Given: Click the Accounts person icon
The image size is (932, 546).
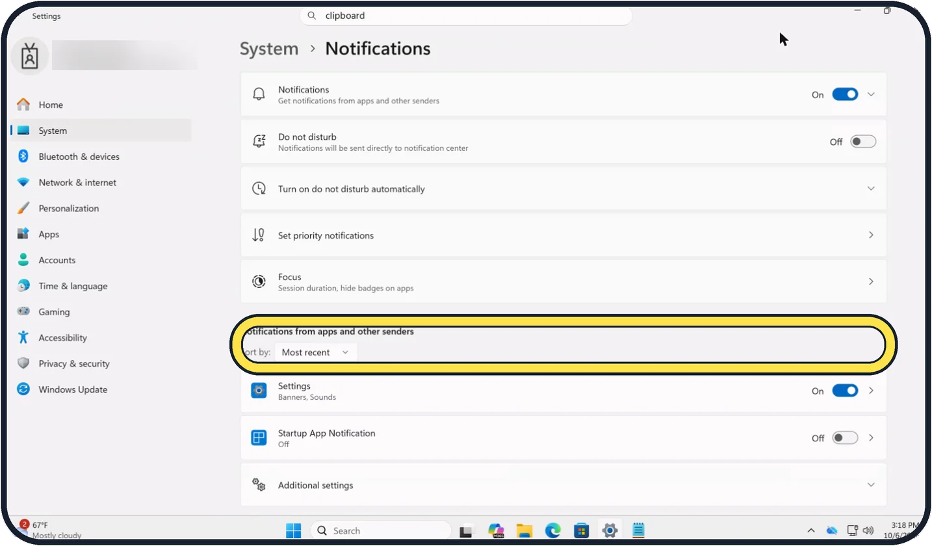Looking at the screenshot, I should pos(23,260).
